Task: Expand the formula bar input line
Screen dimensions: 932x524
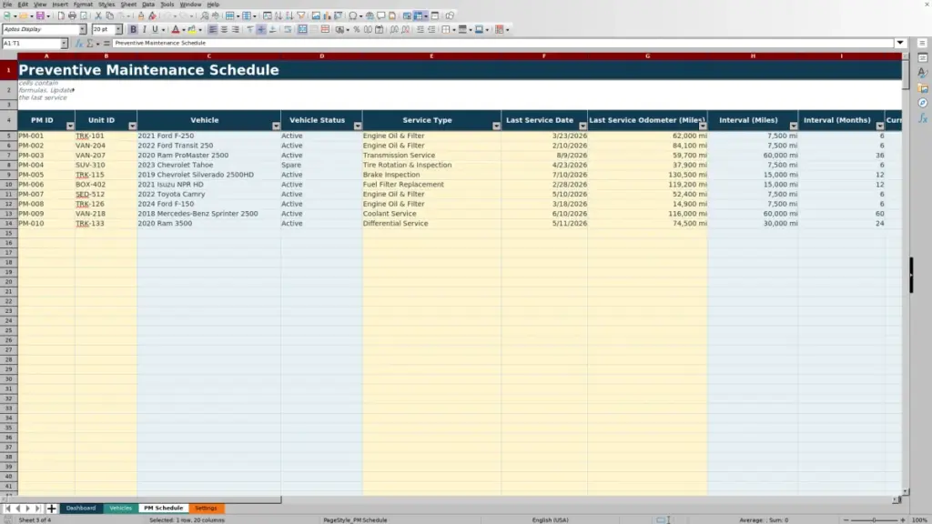Action: [x=900, y=44]
